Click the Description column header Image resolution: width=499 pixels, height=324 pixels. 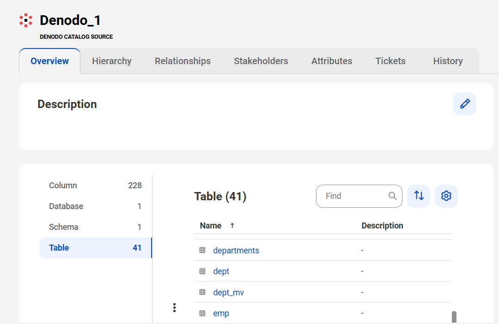[x=382, y=225]
